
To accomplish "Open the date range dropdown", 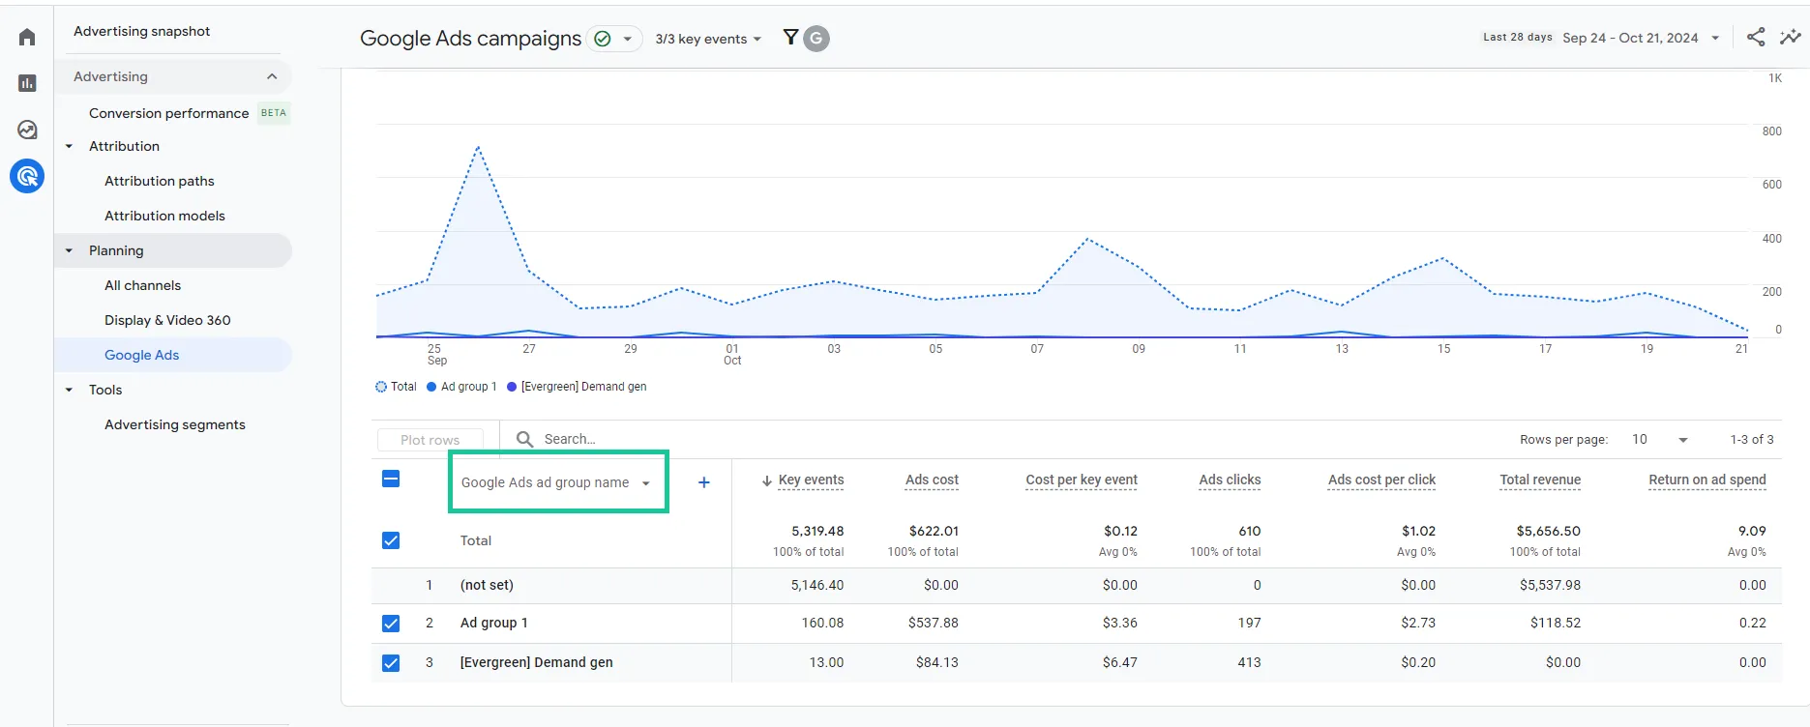I will [1641, 38].
